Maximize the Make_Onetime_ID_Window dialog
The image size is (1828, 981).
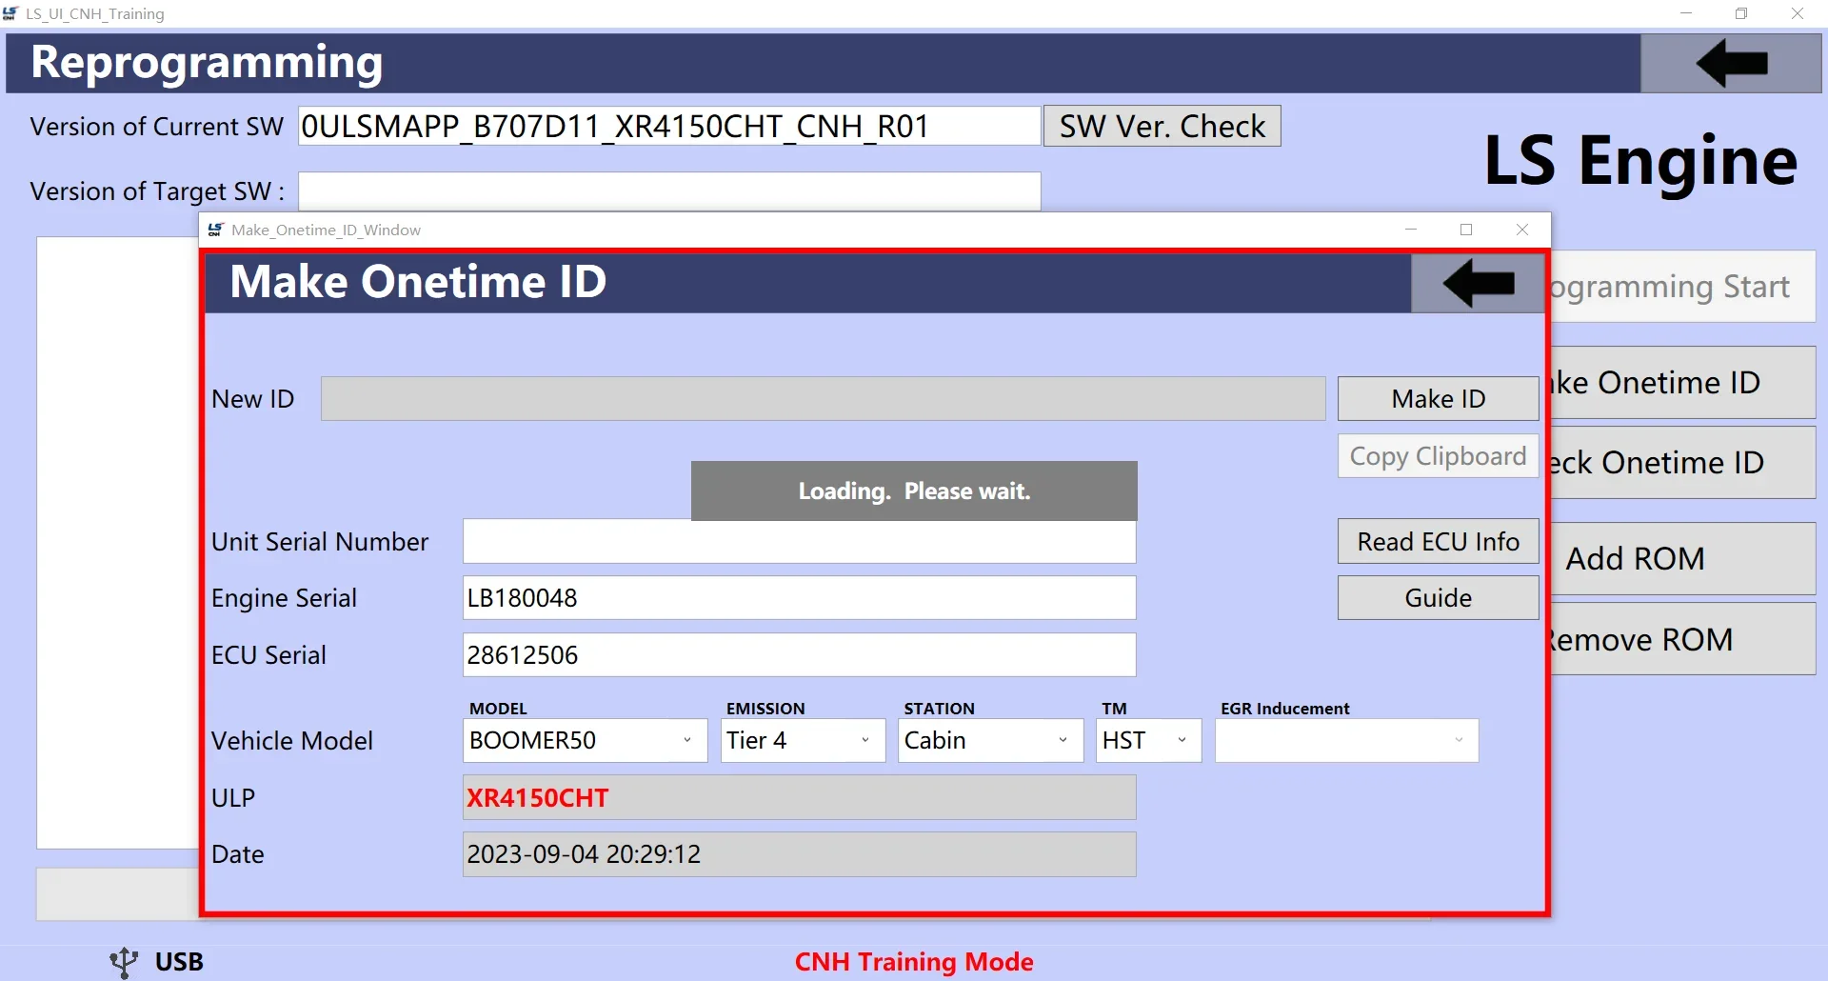(1466, 230)
